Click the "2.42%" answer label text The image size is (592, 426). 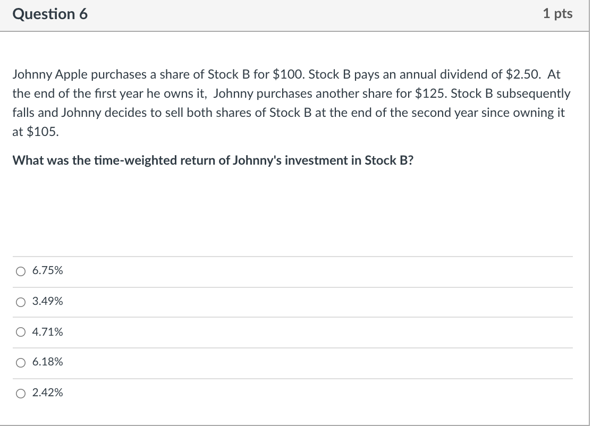(47, 393)
